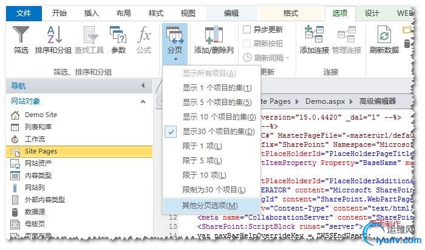425x250 pixels.
Task: Switch to the 开始 tab
Action: point(59,13)
